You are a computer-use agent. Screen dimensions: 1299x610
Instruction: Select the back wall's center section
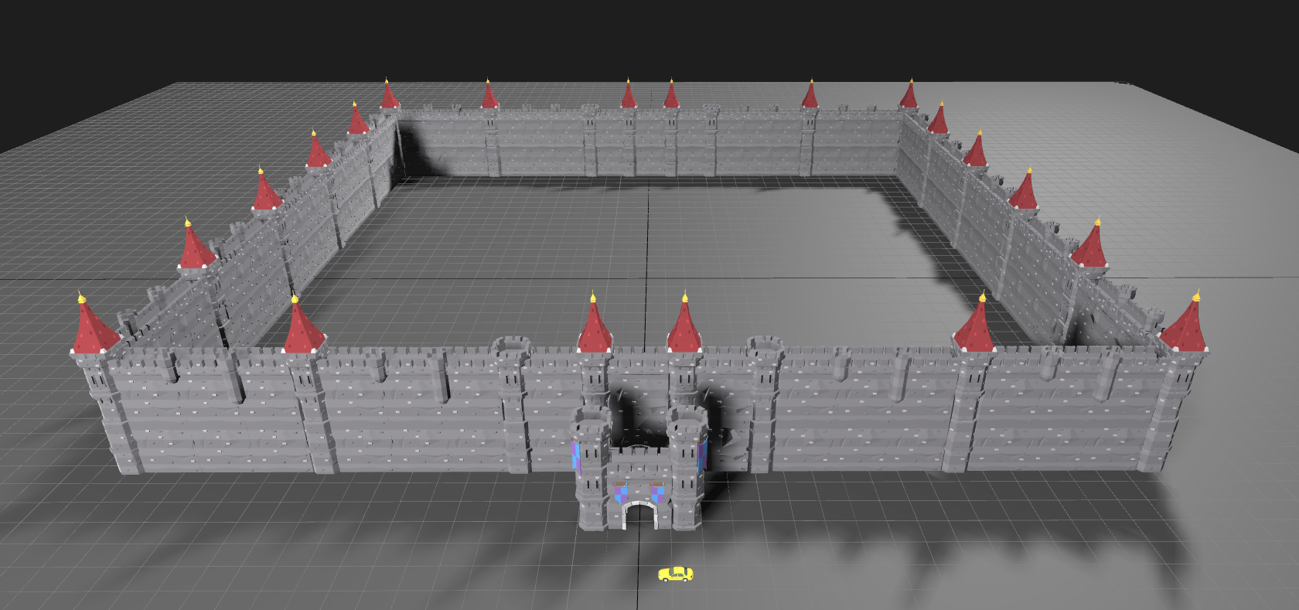[x=649, y=143]
